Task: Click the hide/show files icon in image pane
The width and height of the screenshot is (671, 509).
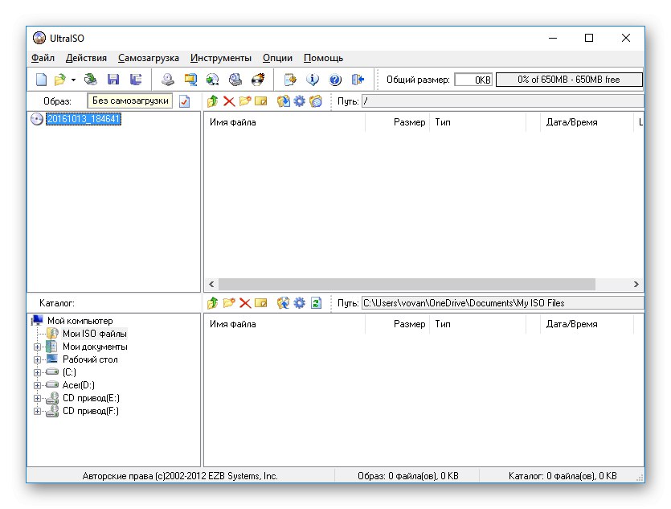Action: click(x=315, y=101)
